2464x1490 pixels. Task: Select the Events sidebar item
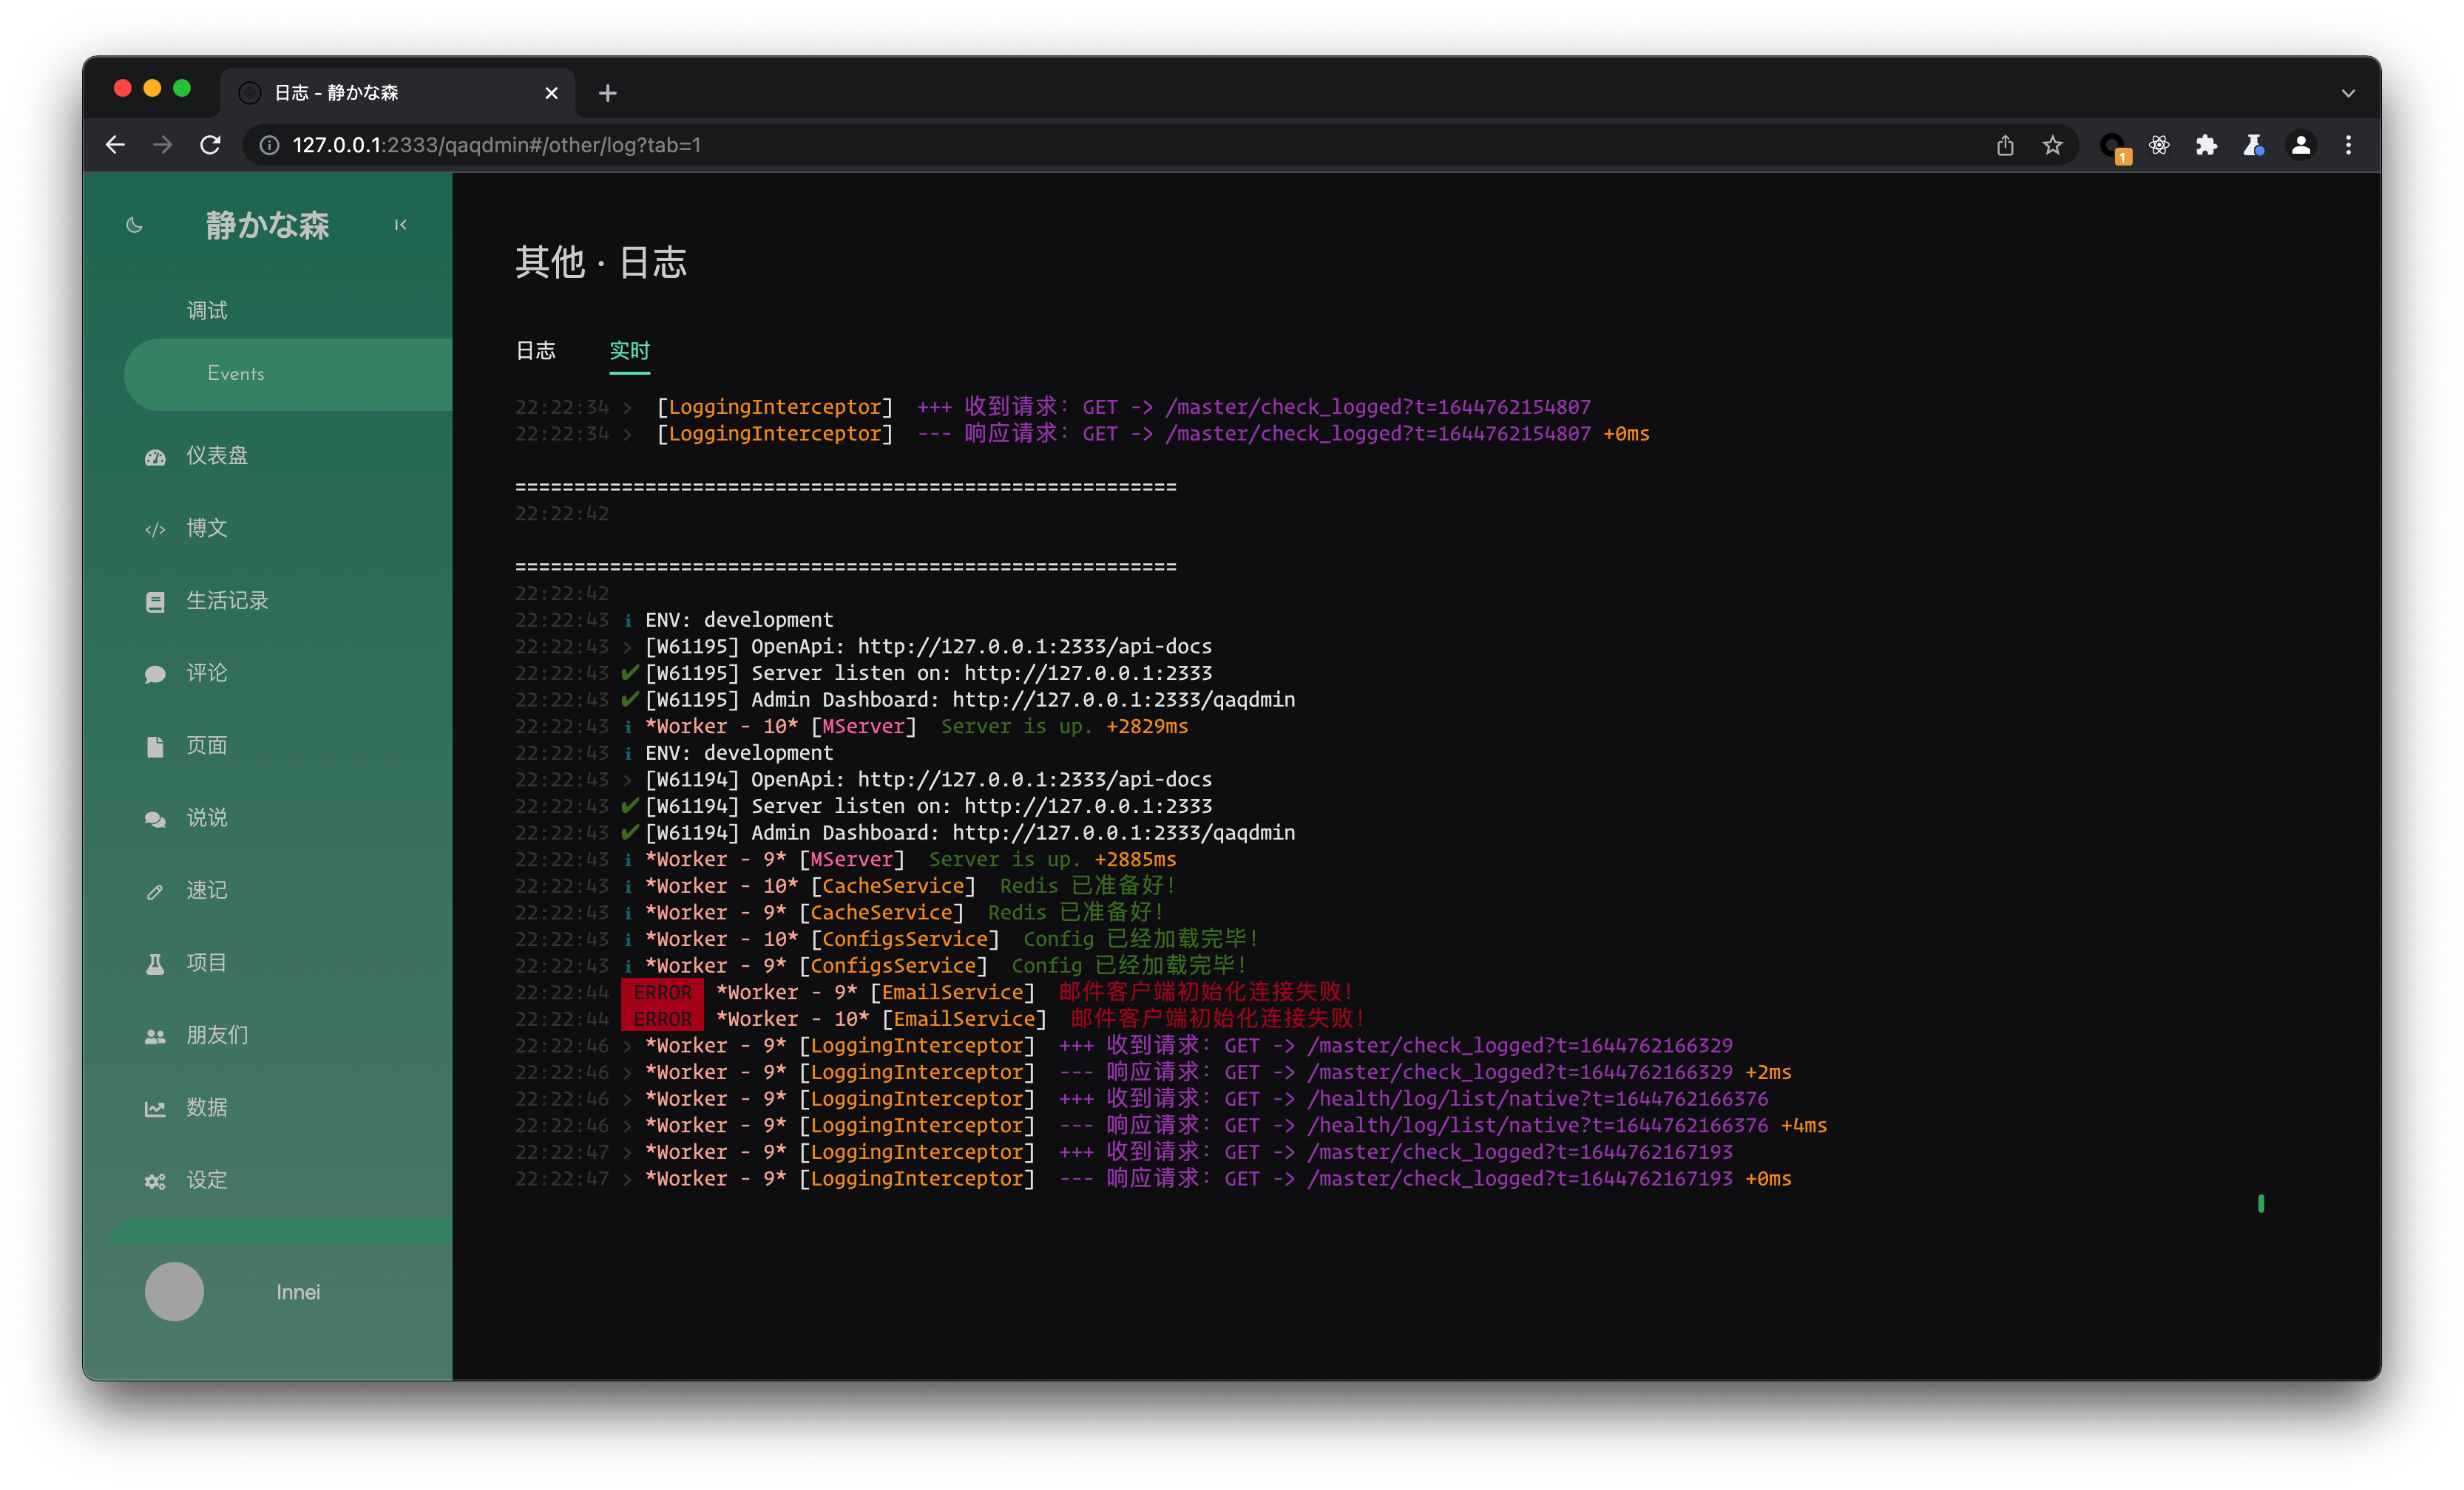click(288, 374)
